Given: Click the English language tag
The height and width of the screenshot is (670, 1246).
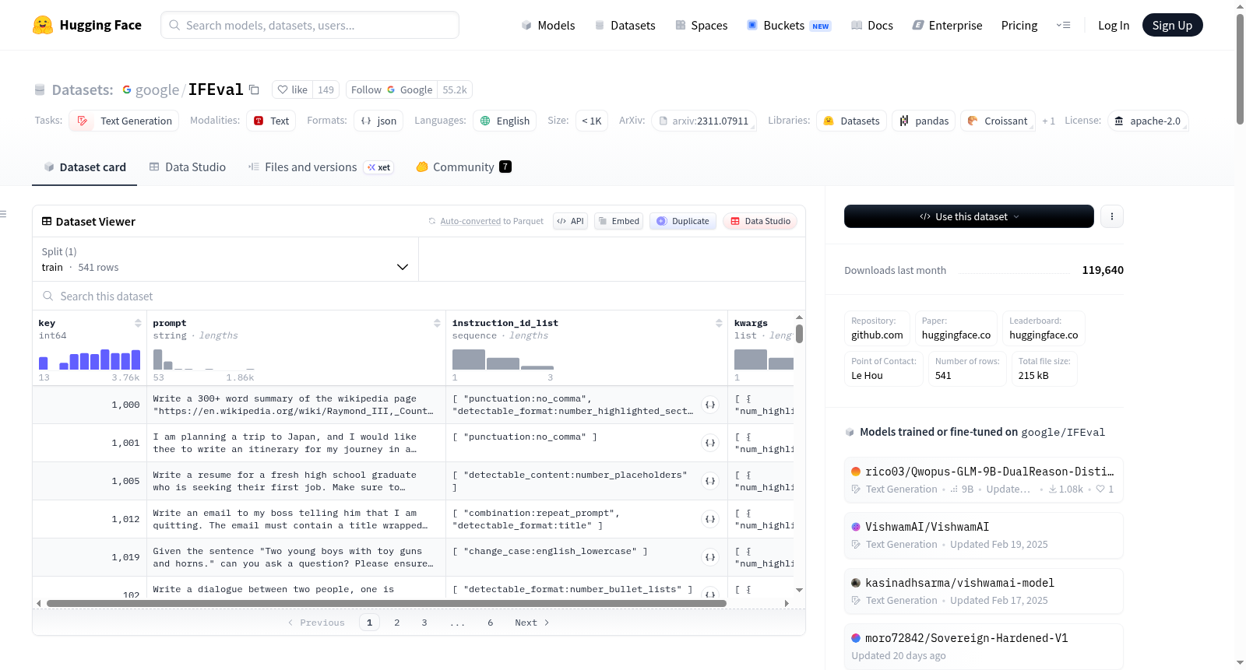Looking at the screenshot, I should coord(505,121).
